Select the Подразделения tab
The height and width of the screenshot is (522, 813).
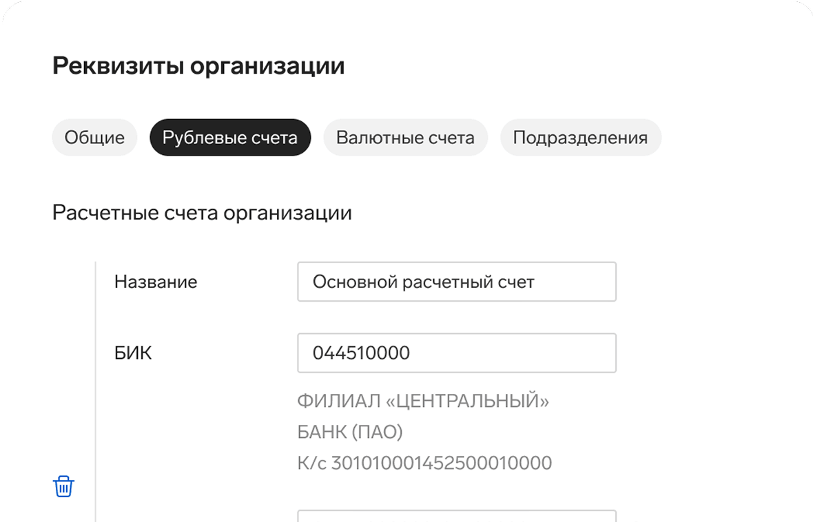[x=581, y=137]
